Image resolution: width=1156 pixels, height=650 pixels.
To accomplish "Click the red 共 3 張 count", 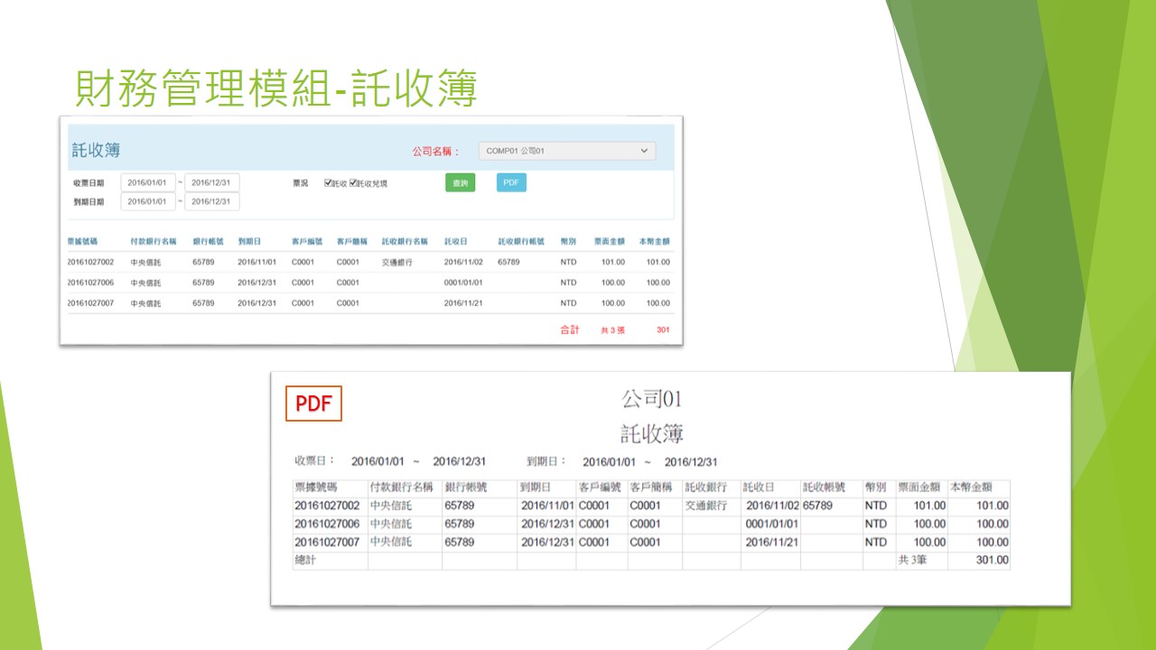I will pos(612,330).
